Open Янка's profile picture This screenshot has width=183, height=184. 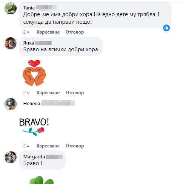tap(11, 43)
